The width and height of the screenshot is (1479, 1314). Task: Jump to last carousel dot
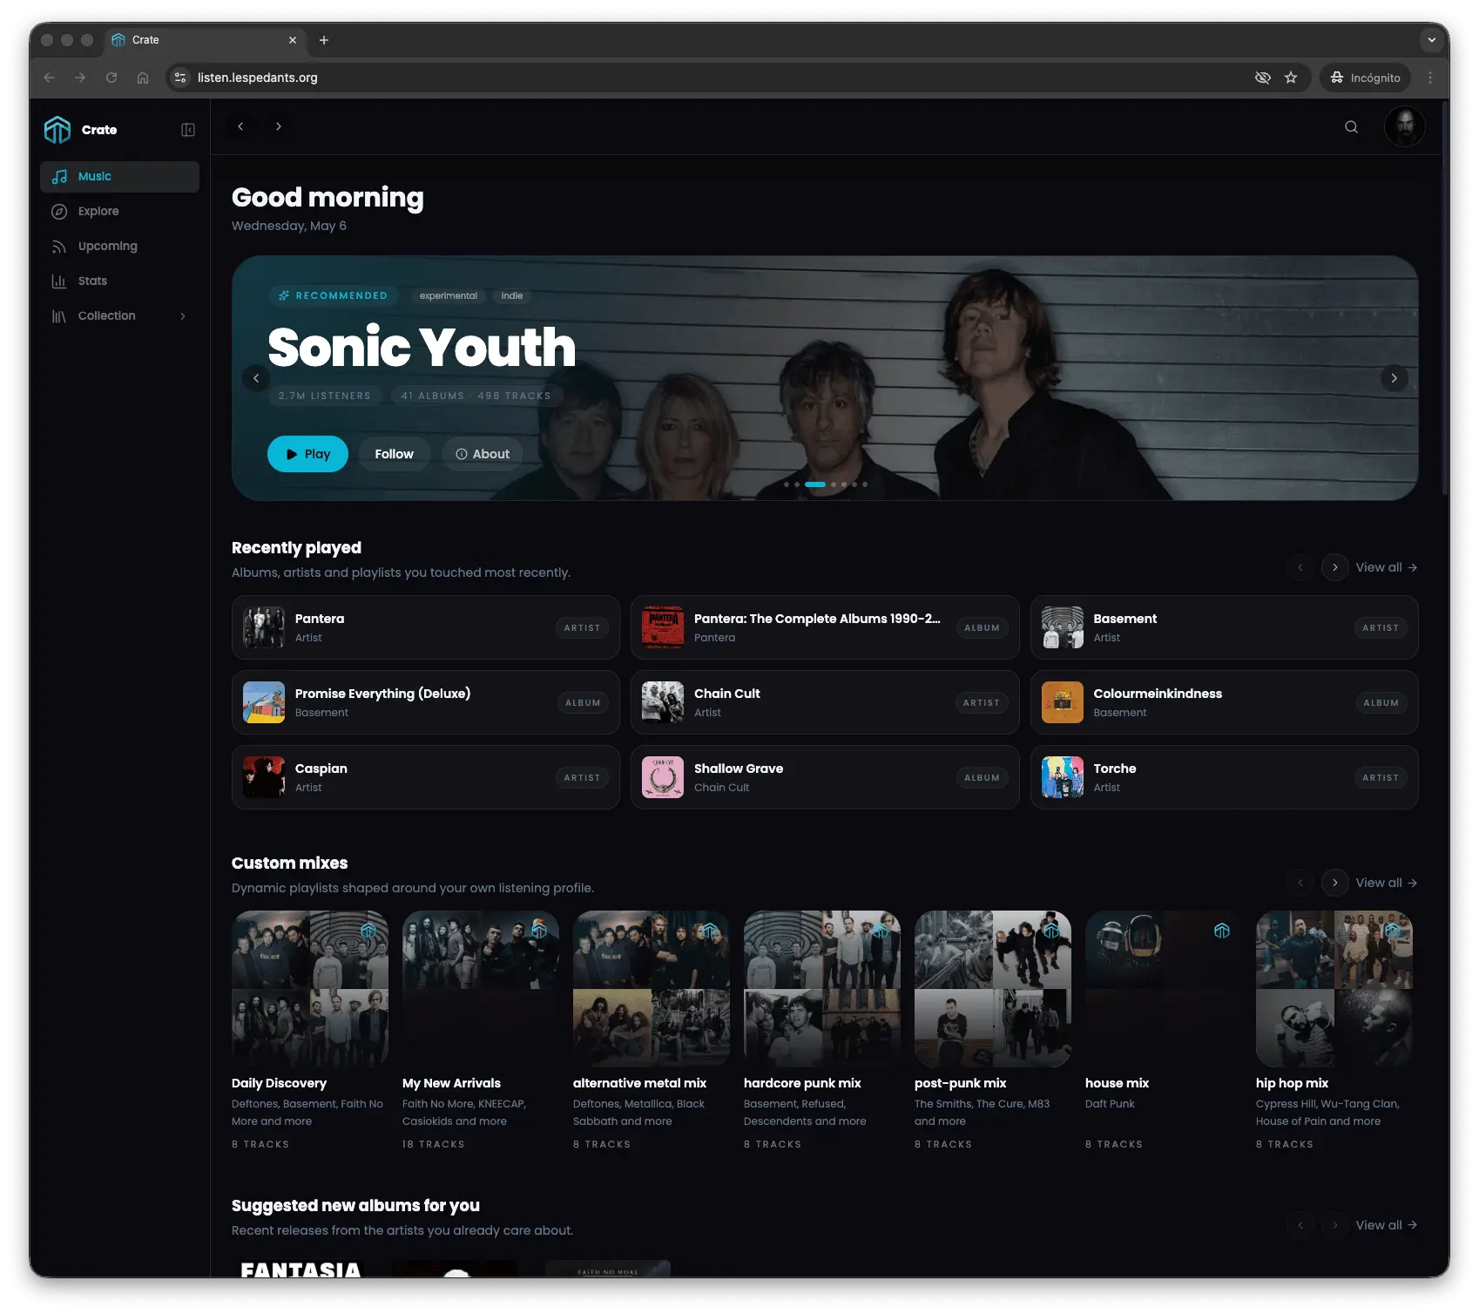[865, 484]
